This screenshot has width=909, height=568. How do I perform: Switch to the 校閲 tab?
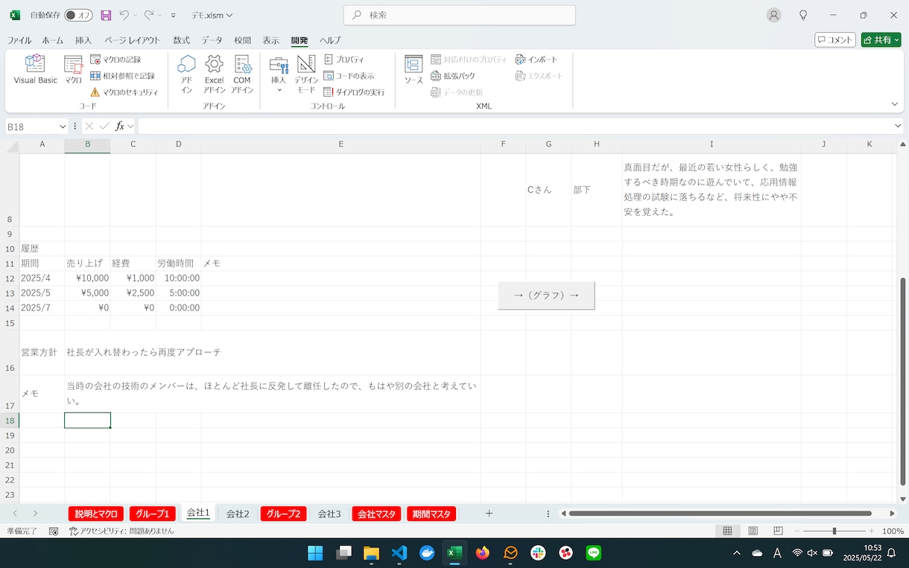242,40
